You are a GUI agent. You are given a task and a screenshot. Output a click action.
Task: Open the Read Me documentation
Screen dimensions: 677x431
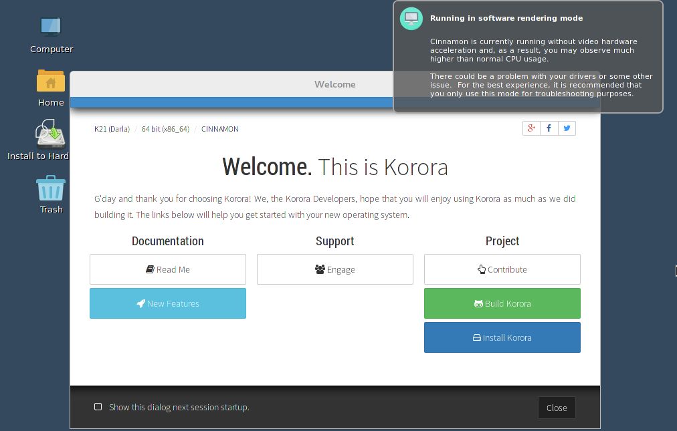[x=168, y=269]
